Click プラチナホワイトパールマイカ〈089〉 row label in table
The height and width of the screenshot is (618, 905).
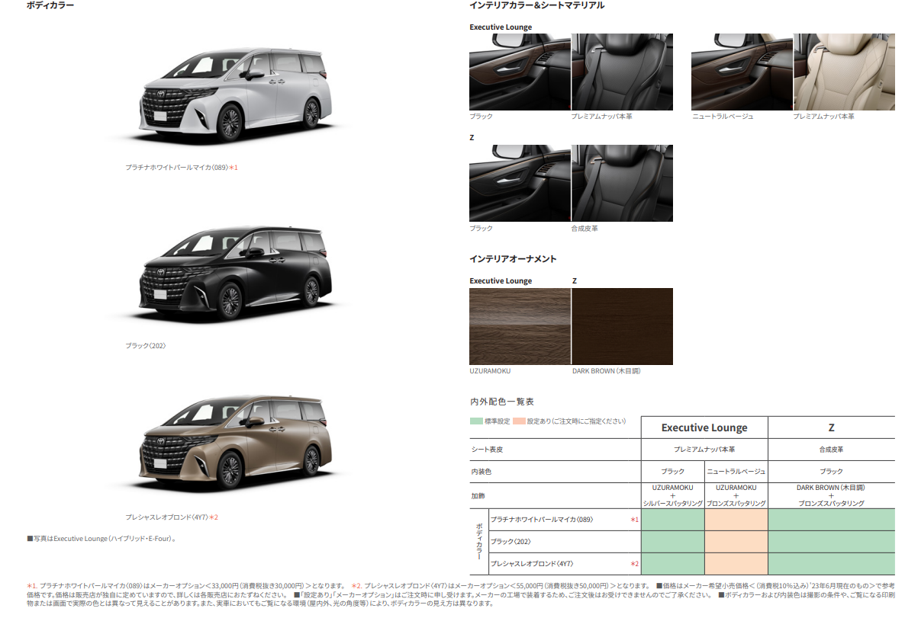click(x=542, y=520)
